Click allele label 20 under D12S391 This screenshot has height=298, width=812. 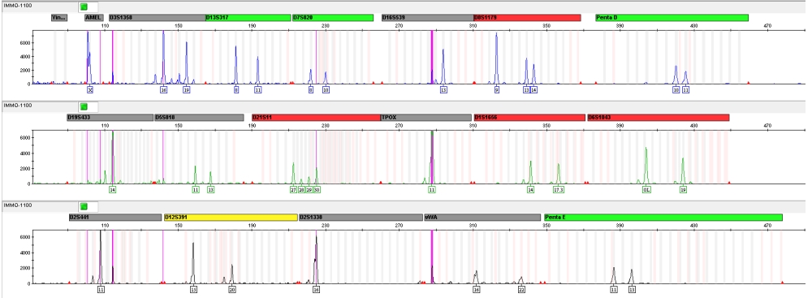(x=232, y=290)
